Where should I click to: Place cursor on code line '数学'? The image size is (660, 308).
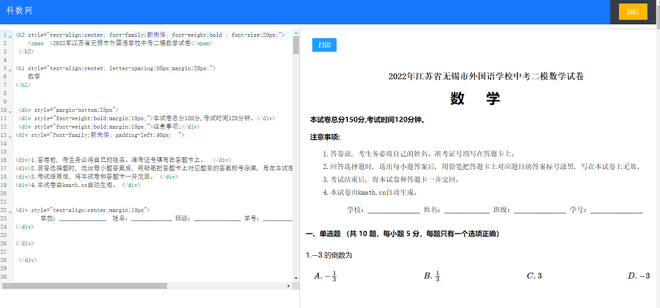point(34,76)
